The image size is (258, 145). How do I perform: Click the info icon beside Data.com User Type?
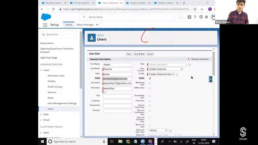tap(171, 130)
